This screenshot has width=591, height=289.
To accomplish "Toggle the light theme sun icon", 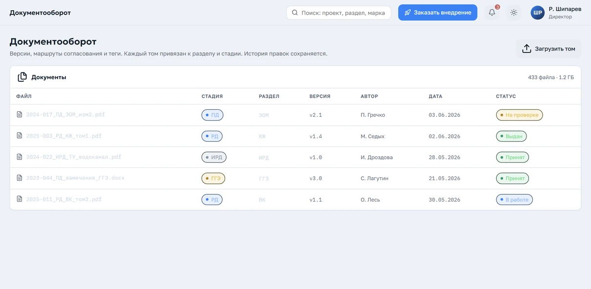I will pyautogui.click(x=514, y=13).
